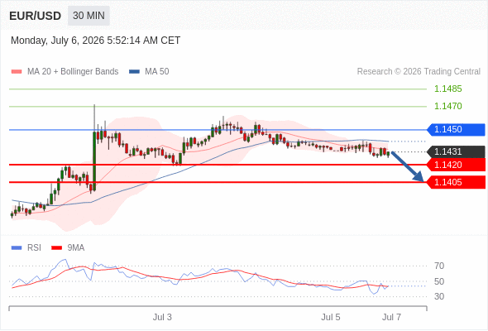Click the 30 MIN timeframe badge
Screen dimensions: 488x331
[89, 16]
